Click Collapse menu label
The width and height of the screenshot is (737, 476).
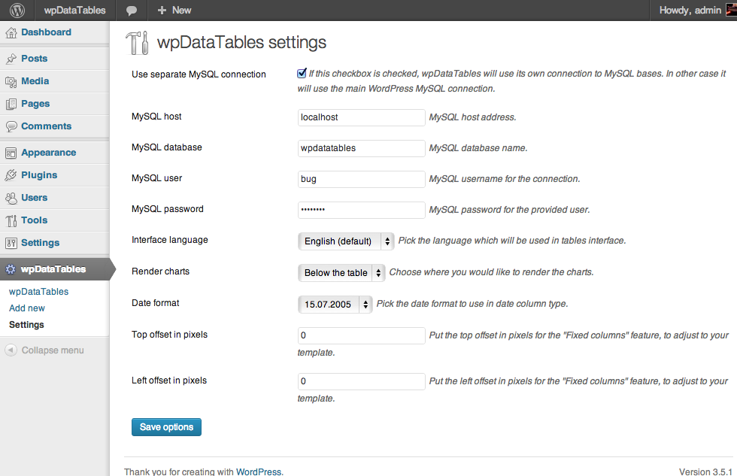coord(53,350)
